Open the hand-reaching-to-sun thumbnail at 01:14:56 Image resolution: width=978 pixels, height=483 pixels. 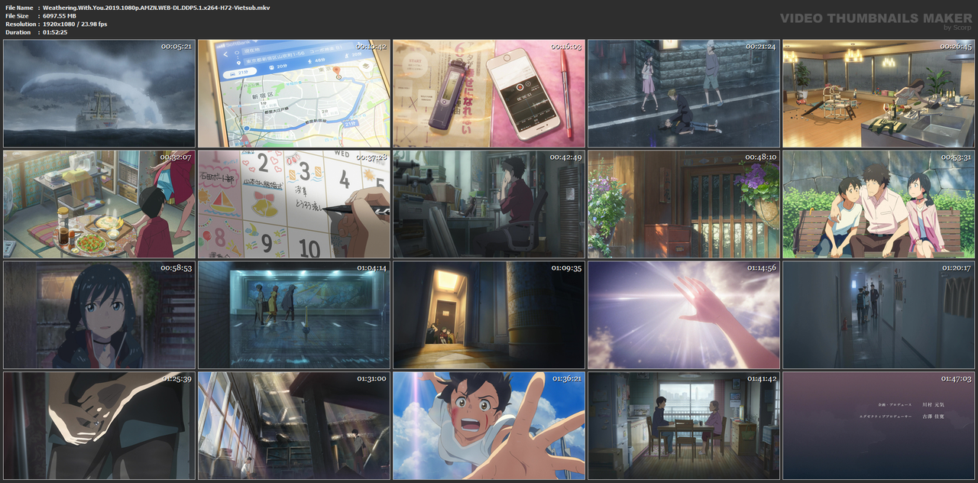coord(684,315)
